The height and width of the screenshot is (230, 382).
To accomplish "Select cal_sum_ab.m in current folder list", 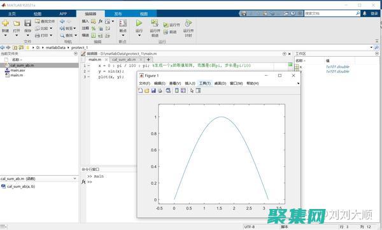I will pyautogui.click(x=39, y=66).
